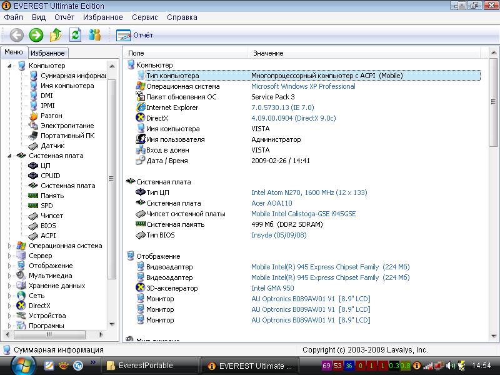Click the details pane scroll down arrow
Viewport: 500px width, 375px height.
[x=493, y=336]
